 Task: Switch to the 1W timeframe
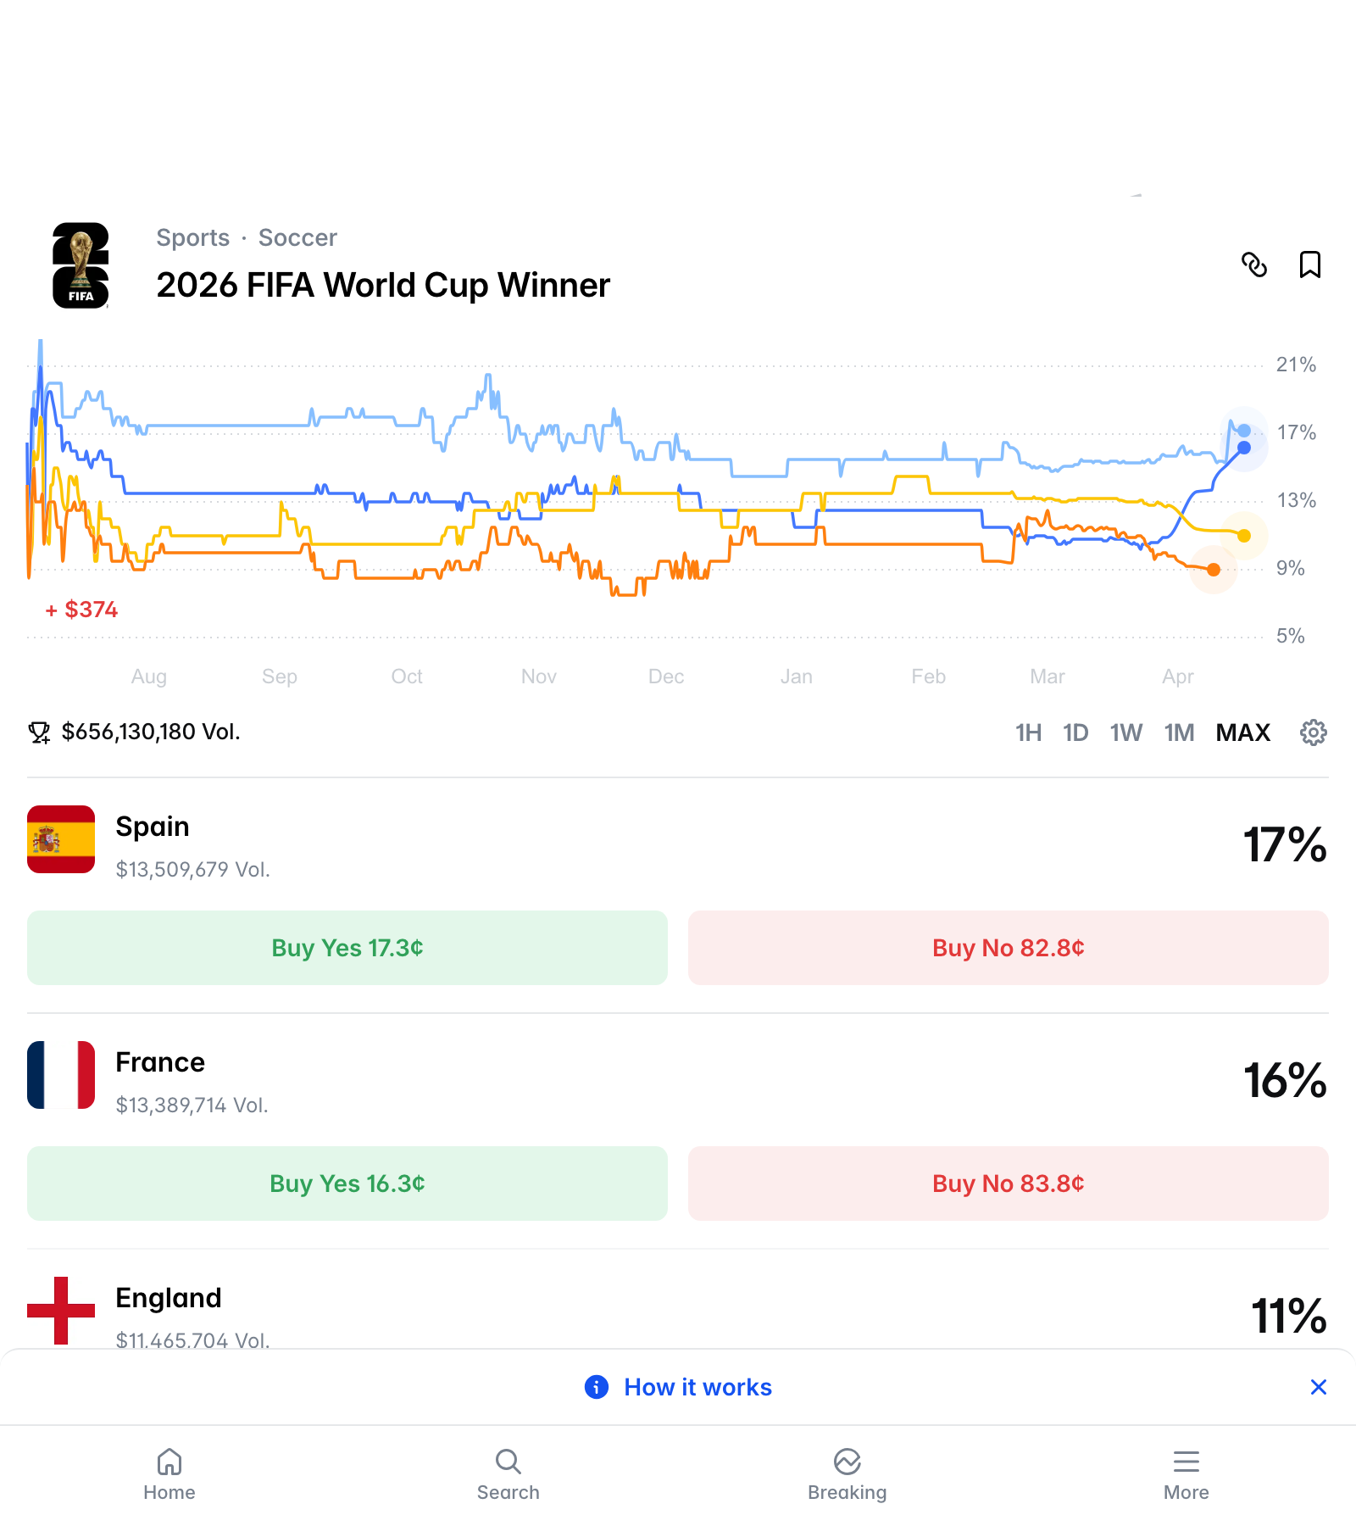1126,732
